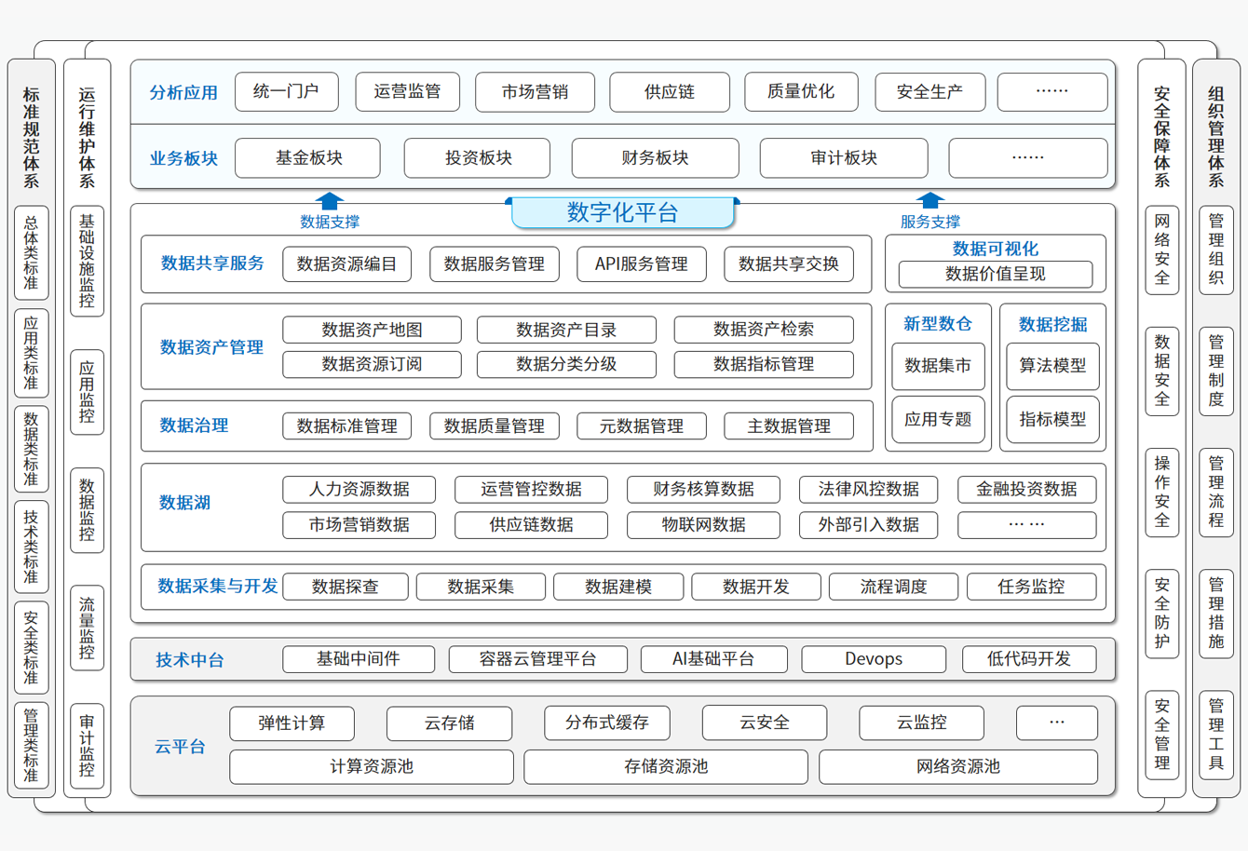The image size is (1248, 851).
Task: Select the 供应链 box in 分析应用 row
Action: [x=670, y=91]
